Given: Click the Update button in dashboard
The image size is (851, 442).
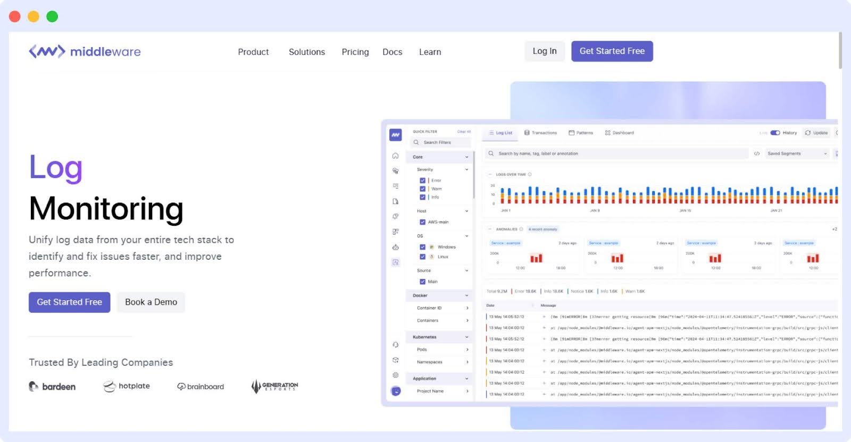Looking at the screenshot, I should click(x=816, y=133).
